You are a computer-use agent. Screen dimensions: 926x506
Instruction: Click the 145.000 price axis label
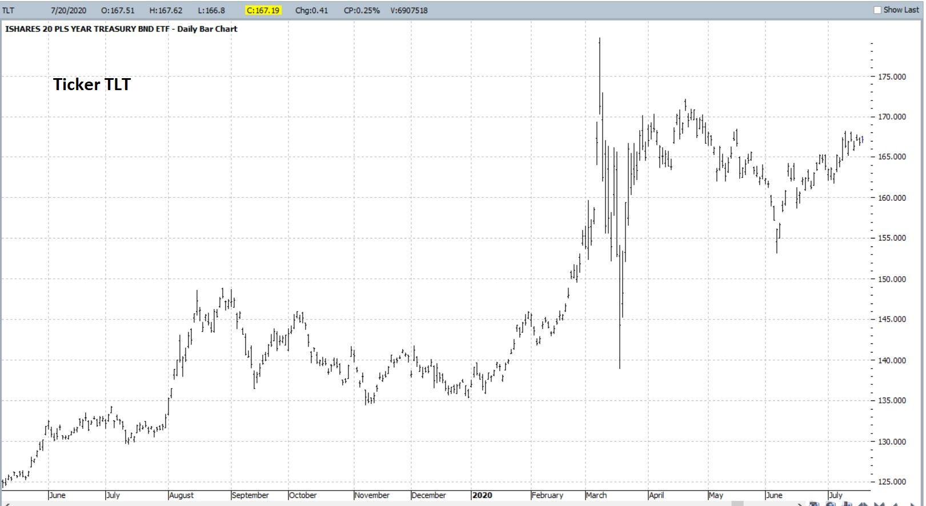tap(892, 319)
